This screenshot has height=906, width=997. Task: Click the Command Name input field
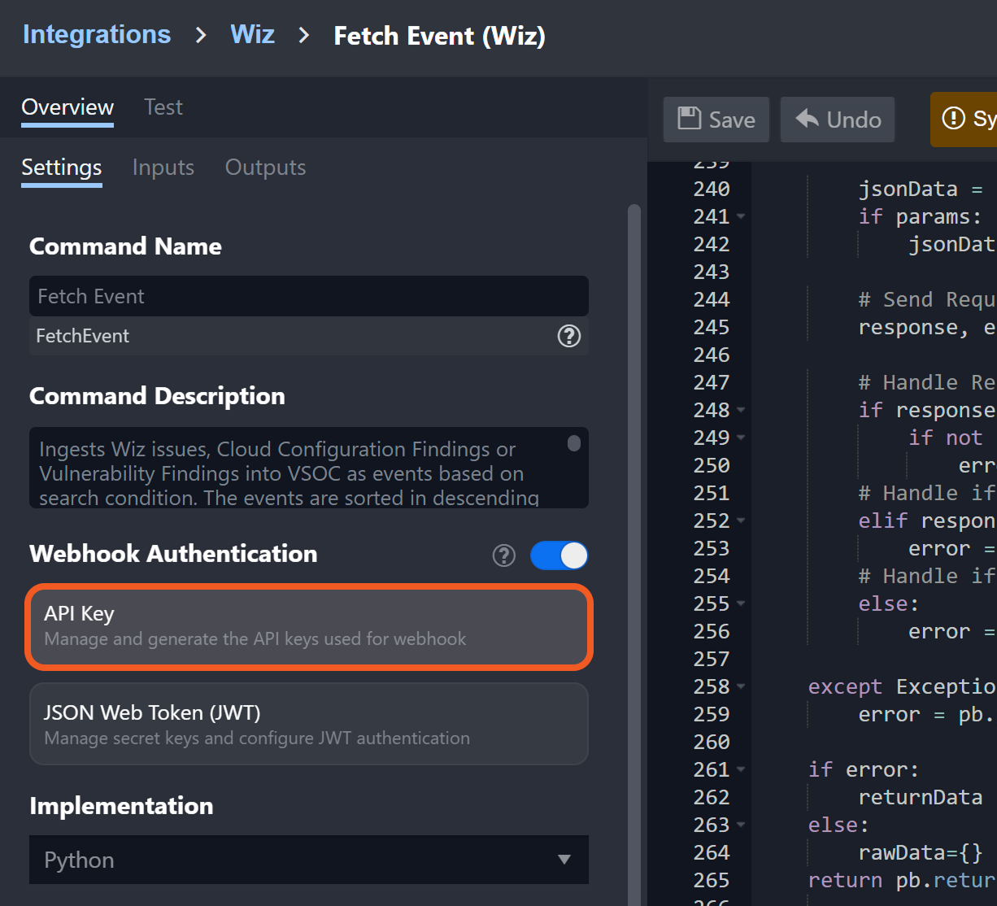pos(309,296)
